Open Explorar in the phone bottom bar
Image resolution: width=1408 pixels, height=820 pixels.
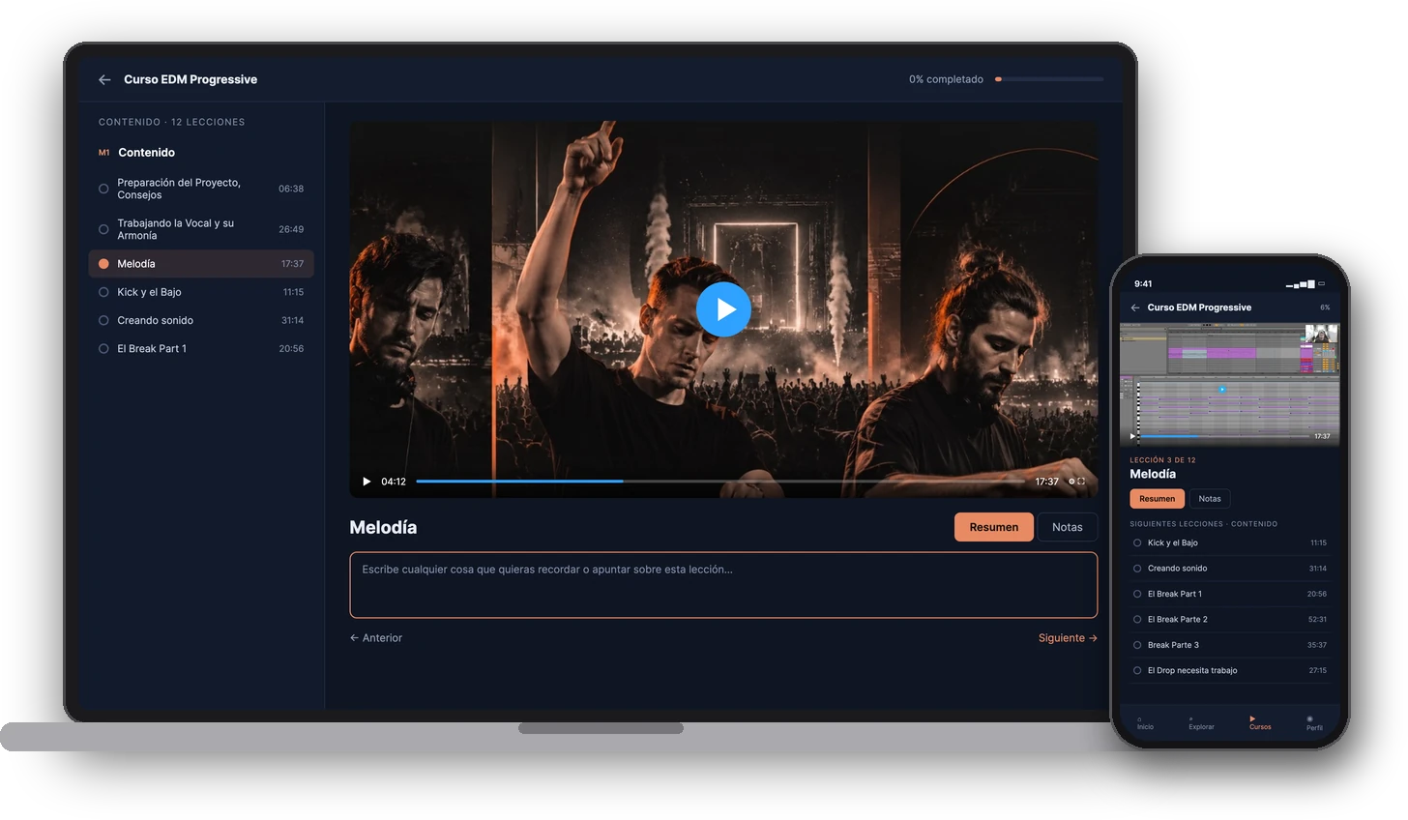pos(1201,723)
